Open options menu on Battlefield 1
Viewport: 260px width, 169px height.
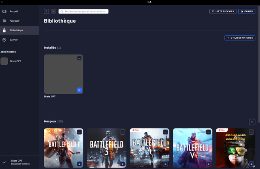[79, 132]
